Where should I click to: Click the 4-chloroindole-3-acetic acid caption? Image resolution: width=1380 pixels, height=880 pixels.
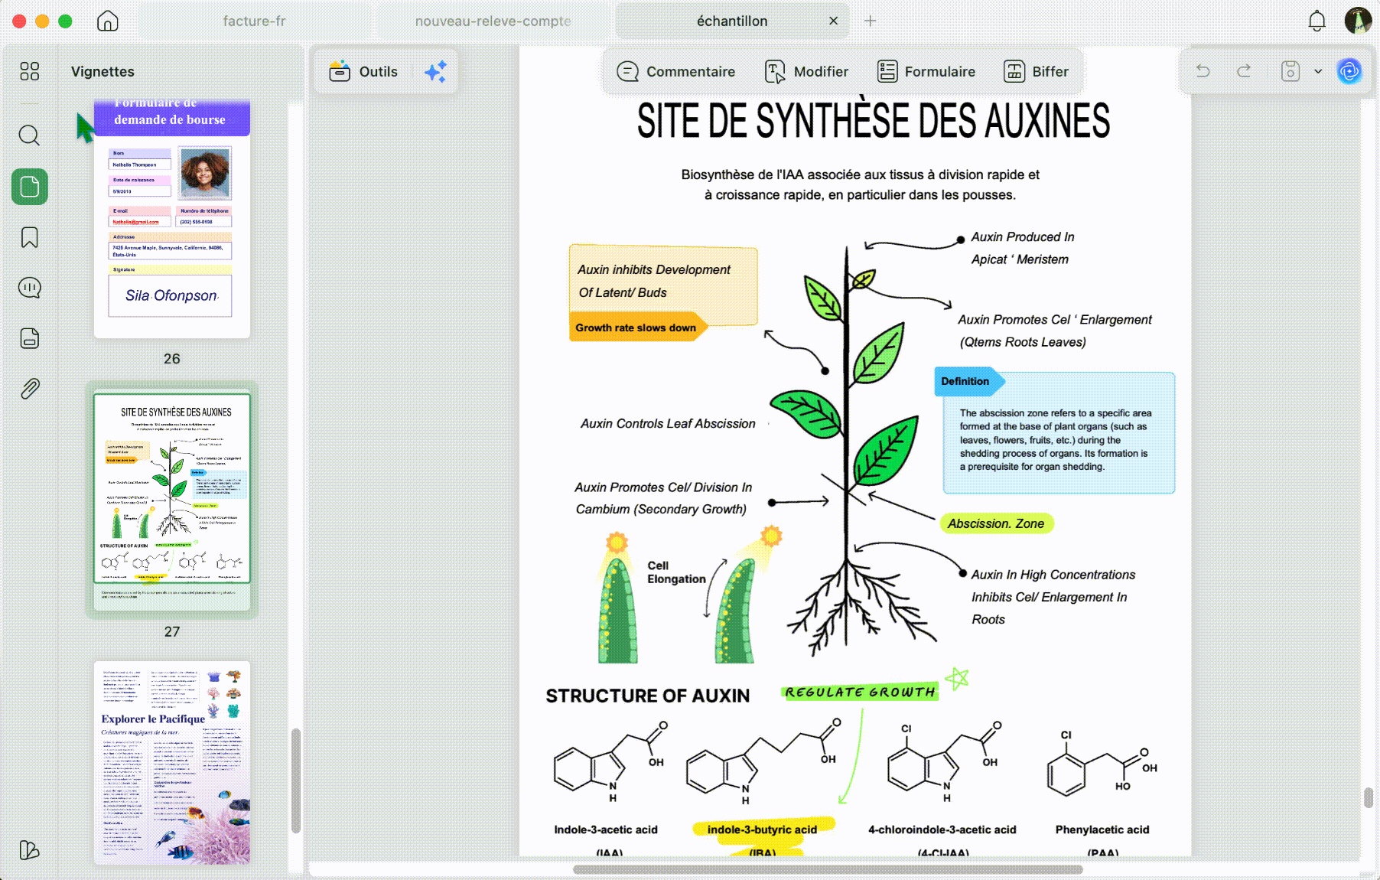point(942,829)
